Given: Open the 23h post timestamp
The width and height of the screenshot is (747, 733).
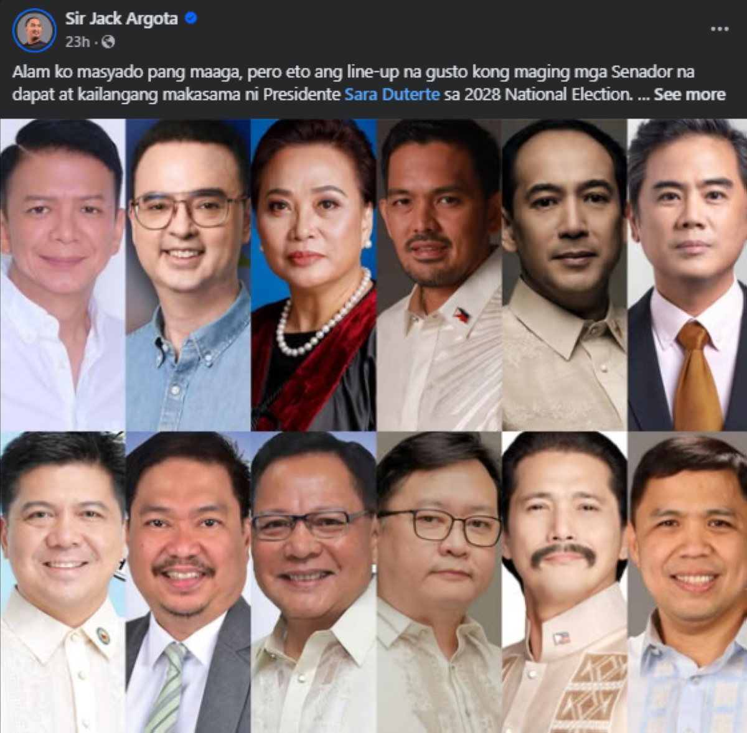Looking at the screenshot, I should pyautogui.click(x=78, y=42).
